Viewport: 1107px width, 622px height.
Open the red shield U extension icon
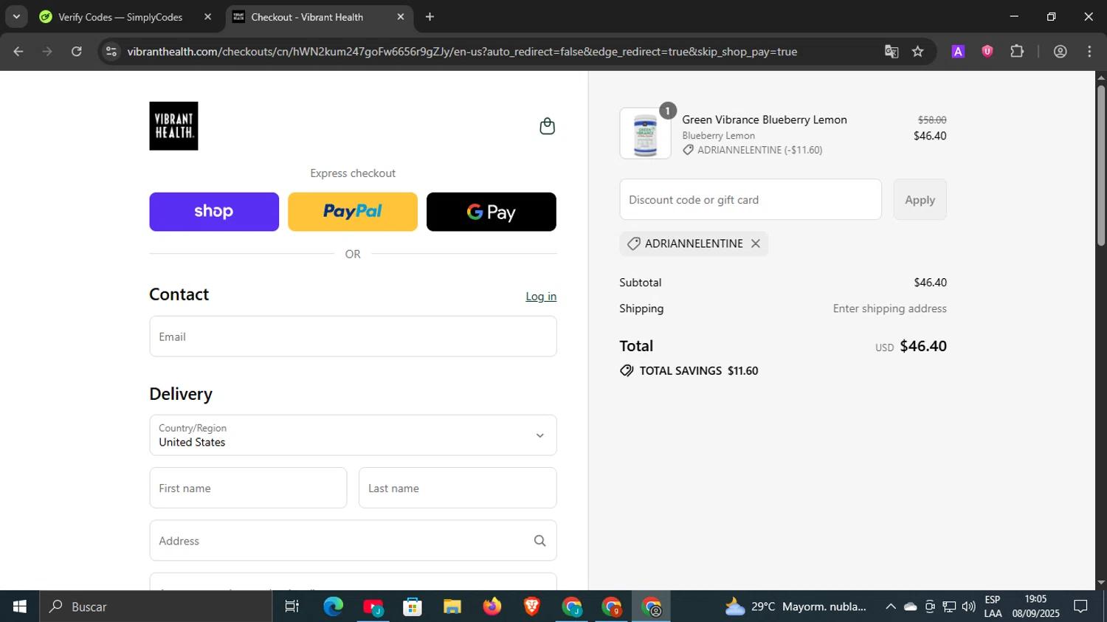click(987, 52)
